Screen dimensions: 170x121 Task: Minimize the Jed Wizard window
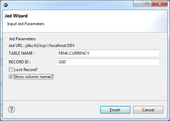(x=138, y=4)
